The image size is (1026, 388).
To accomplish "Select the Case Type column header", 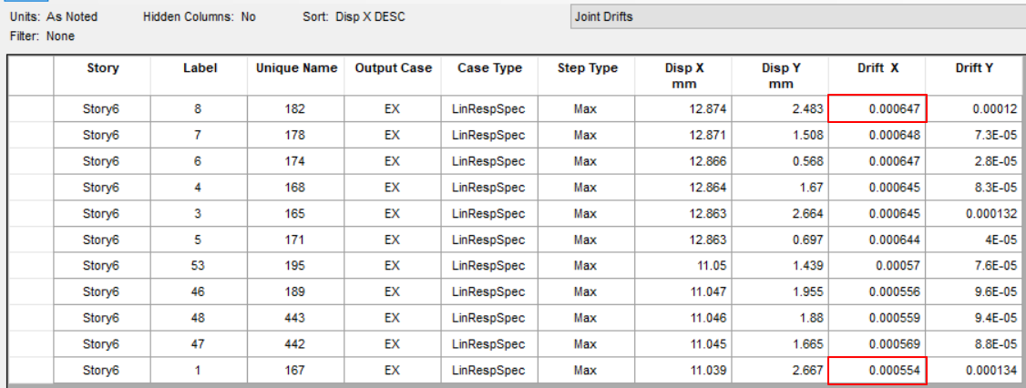I will pyautogui.click(x=489, y=68).
